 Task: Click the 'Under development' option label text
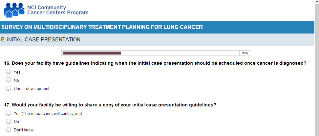(x=32, y=89)
